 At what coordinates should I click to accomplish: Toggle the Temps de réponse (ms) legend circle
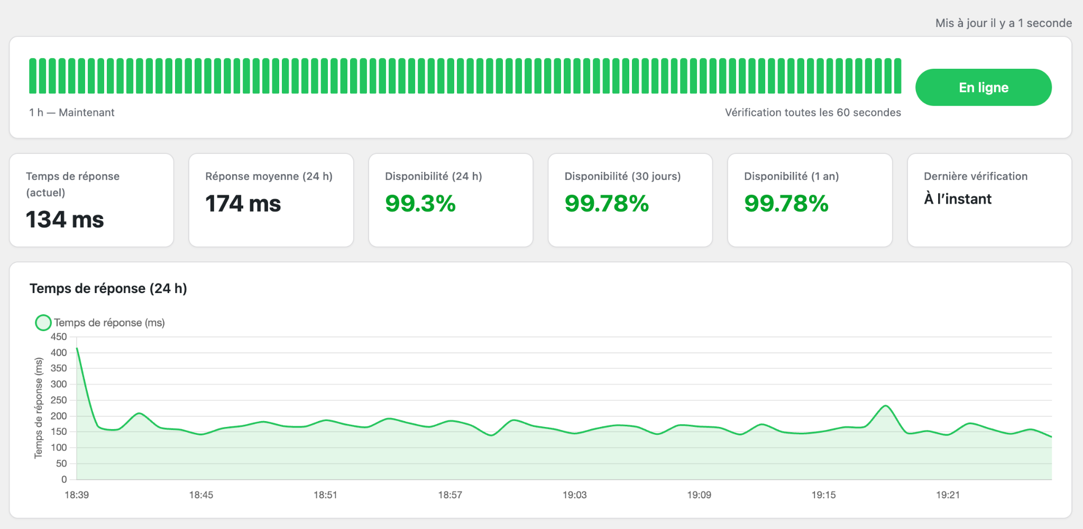(43, 323)
